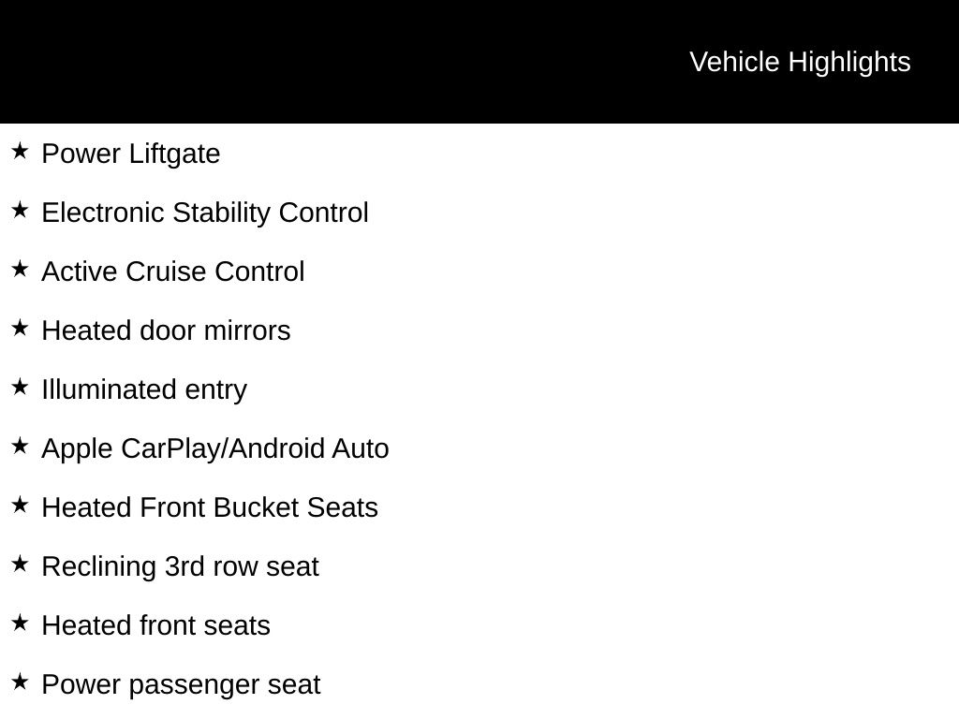Click the Vehicle Highlights heading
The image size is (959, 719).
(800, 62)
